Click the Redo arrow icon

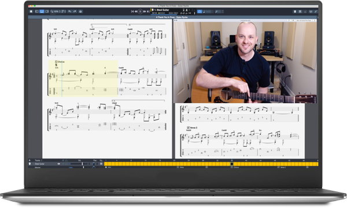75,12
